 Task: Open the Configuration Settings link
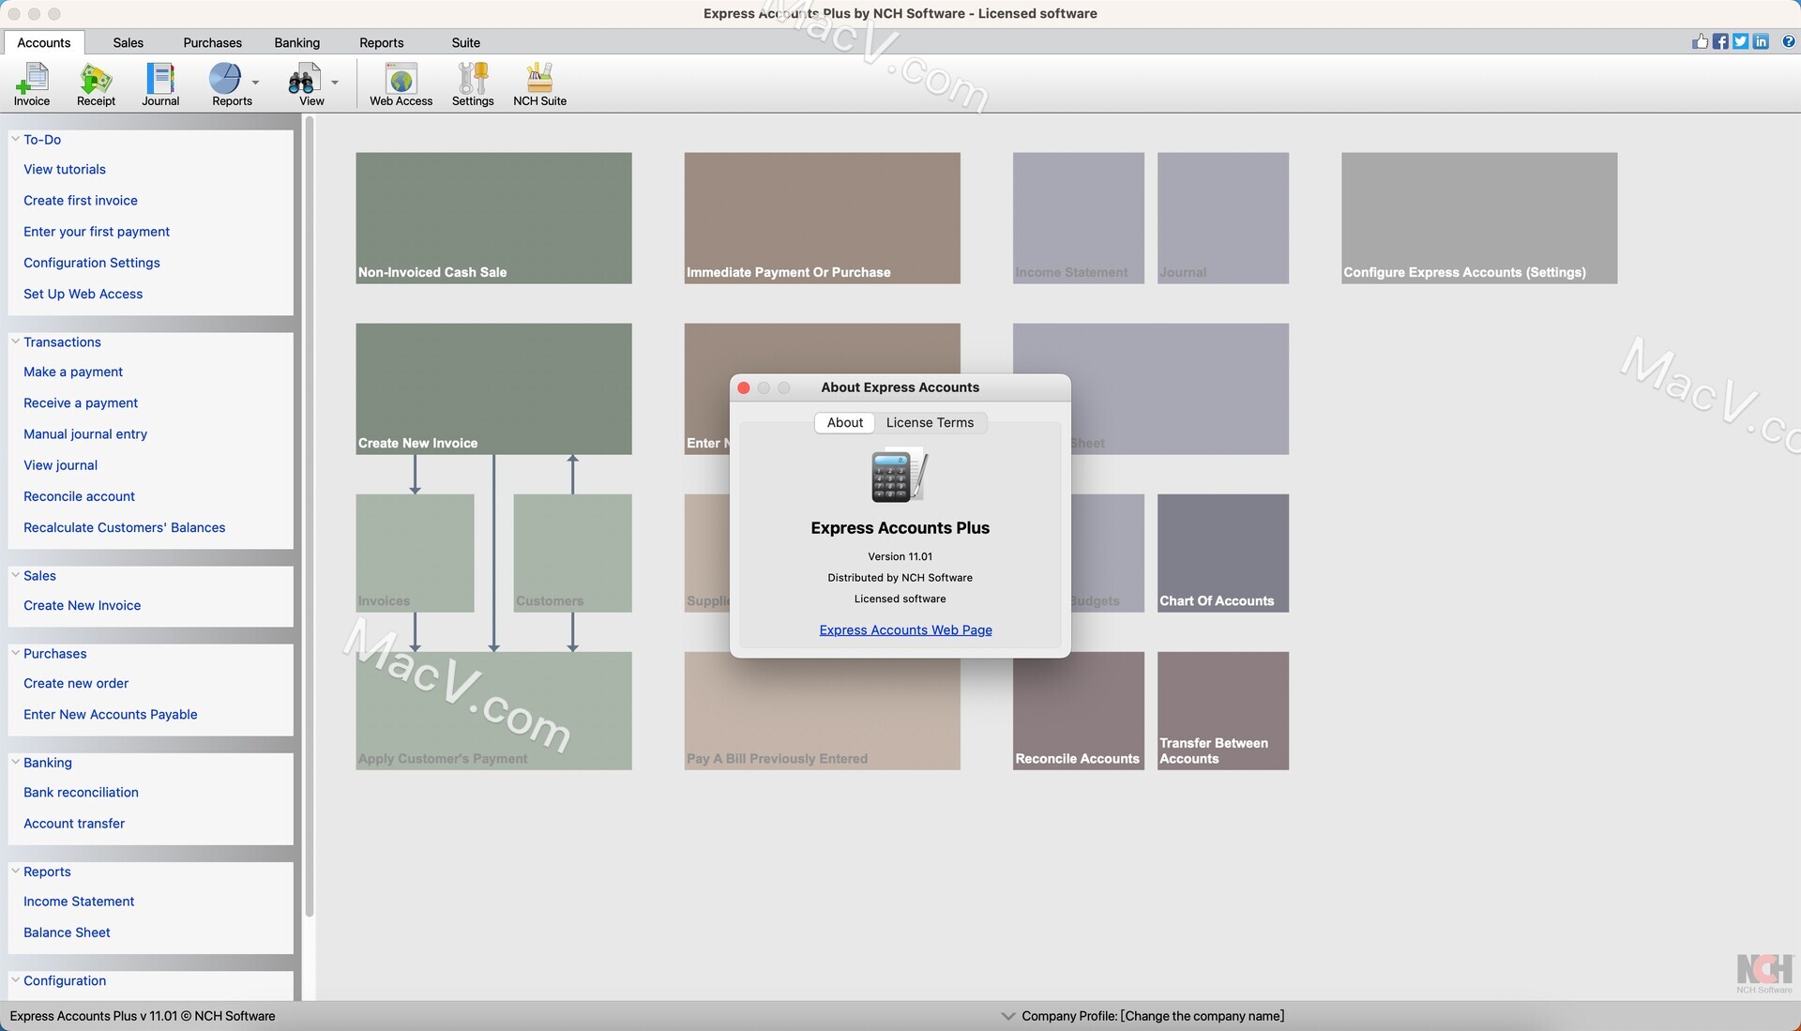[x=92, y=262]
